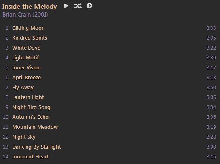This screenshot has height=164, width=220.
Task: Open artist link Brian Crain (2001)
Action: point(25,15)
